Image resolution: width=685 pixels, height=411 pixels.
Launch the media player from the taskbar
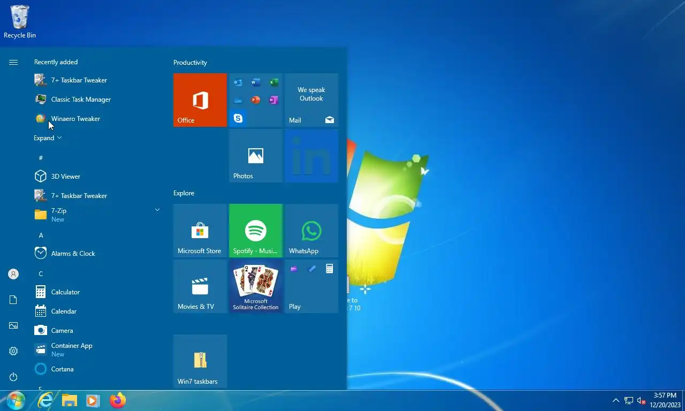[x=93, y=400]
